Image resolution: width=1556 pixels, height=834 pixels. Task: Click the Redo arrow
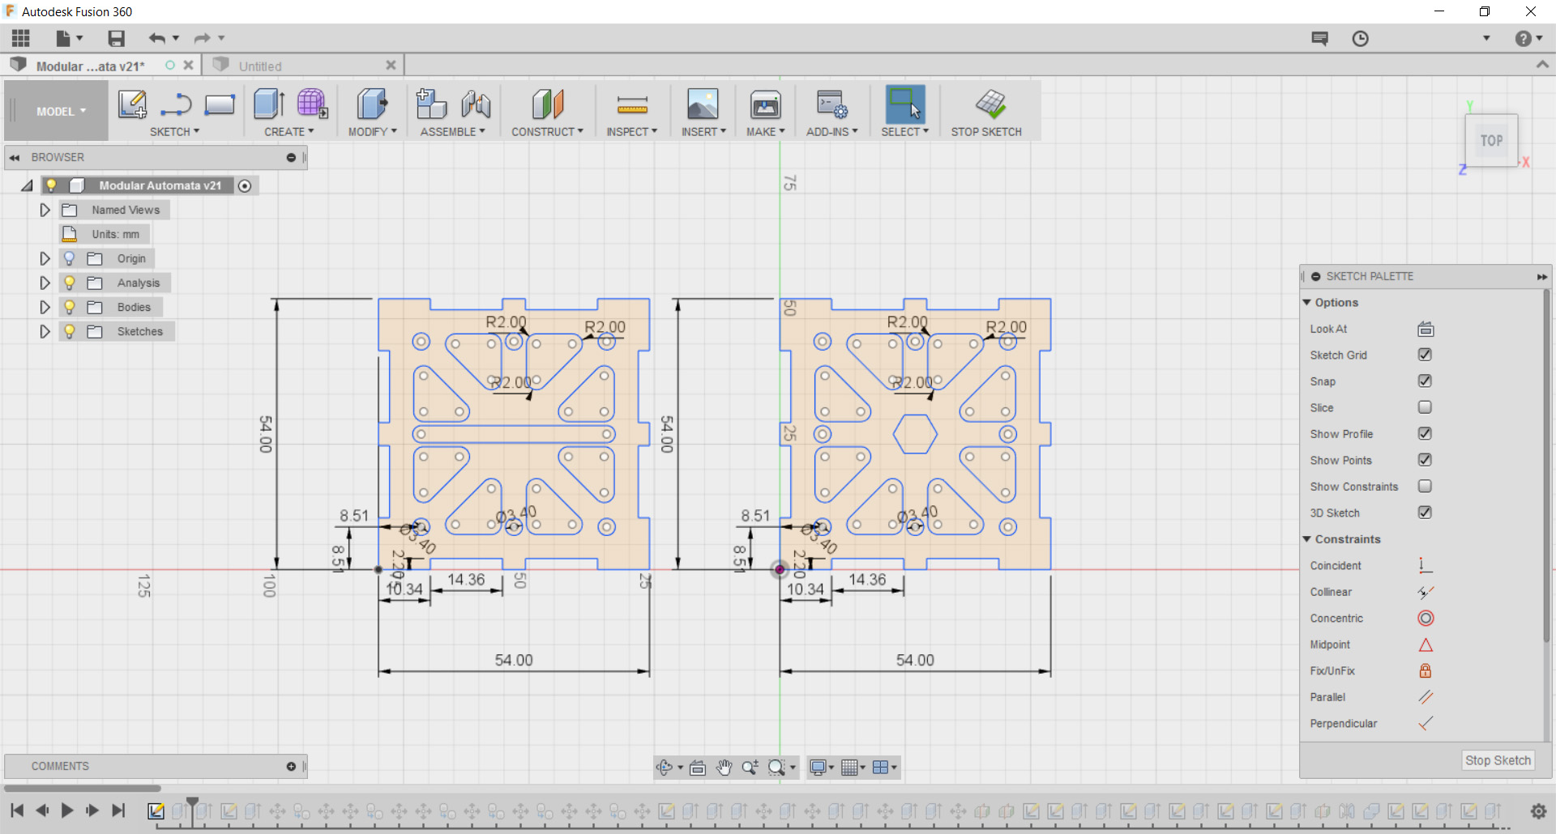[203, 38]
